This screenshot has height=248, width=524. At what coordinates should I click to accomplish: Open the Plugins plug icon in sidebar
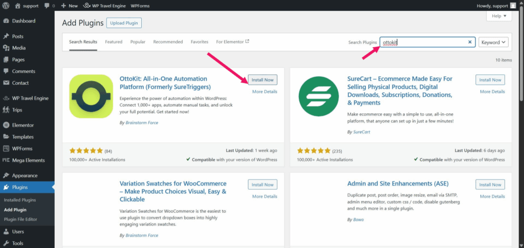pos(6,187)
